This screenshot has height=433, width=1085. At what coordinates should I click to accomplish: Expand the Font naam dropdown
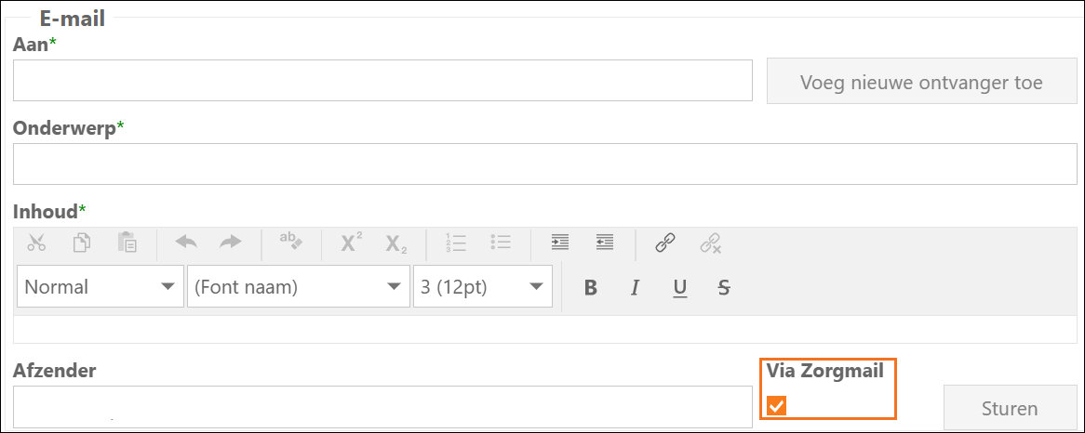[299, 286]
